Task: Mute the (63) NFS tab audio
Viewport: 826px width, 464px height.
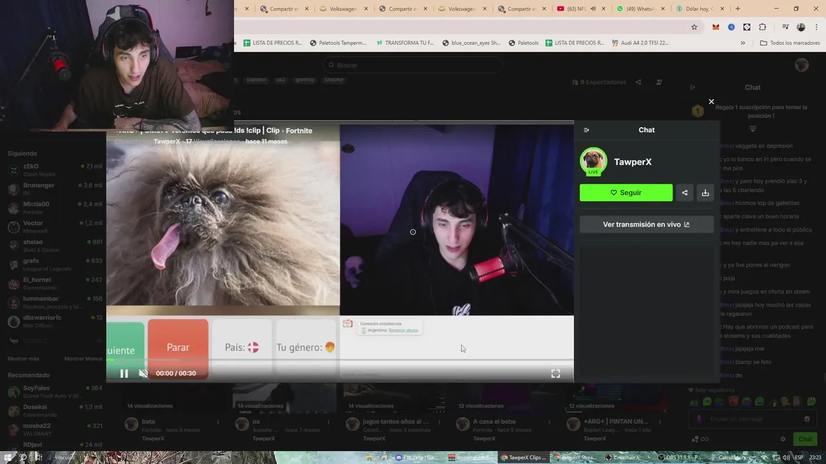Action: [x=593, y=9]
